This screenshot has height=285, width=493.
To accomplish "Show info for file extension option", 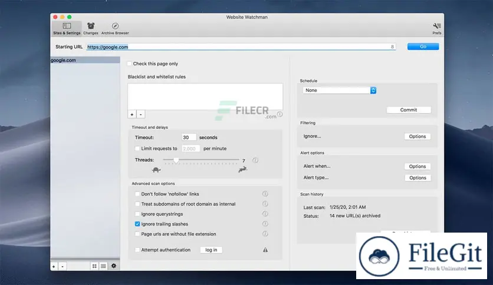I will click(x=265, y=234).
